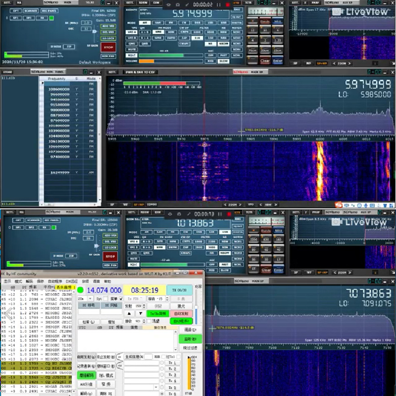
Task: Click the 调谐 (T) tune button
Action: point(190,330)
